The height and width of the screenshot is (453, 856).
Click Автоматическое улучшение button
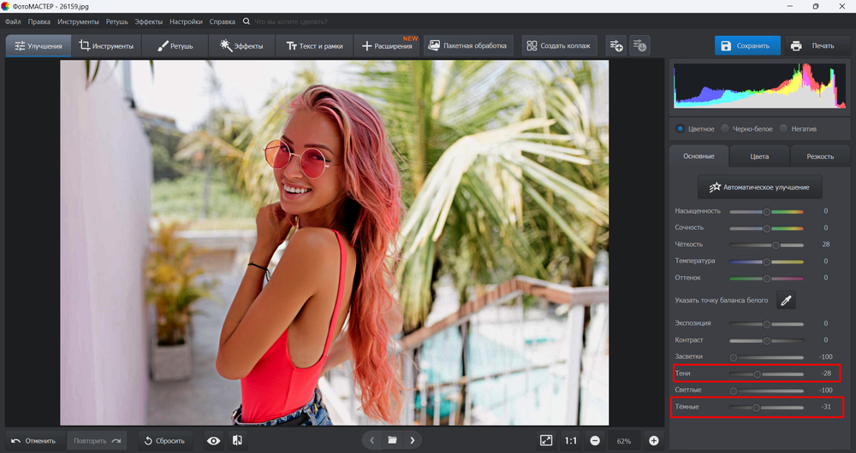(x=760, y=187)
